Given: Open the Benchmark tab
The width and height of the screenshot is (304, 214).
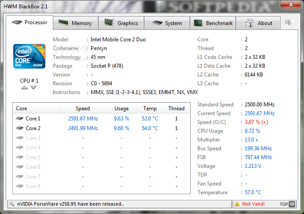Looking at the screenshot, I should click(x=213, y=23).
